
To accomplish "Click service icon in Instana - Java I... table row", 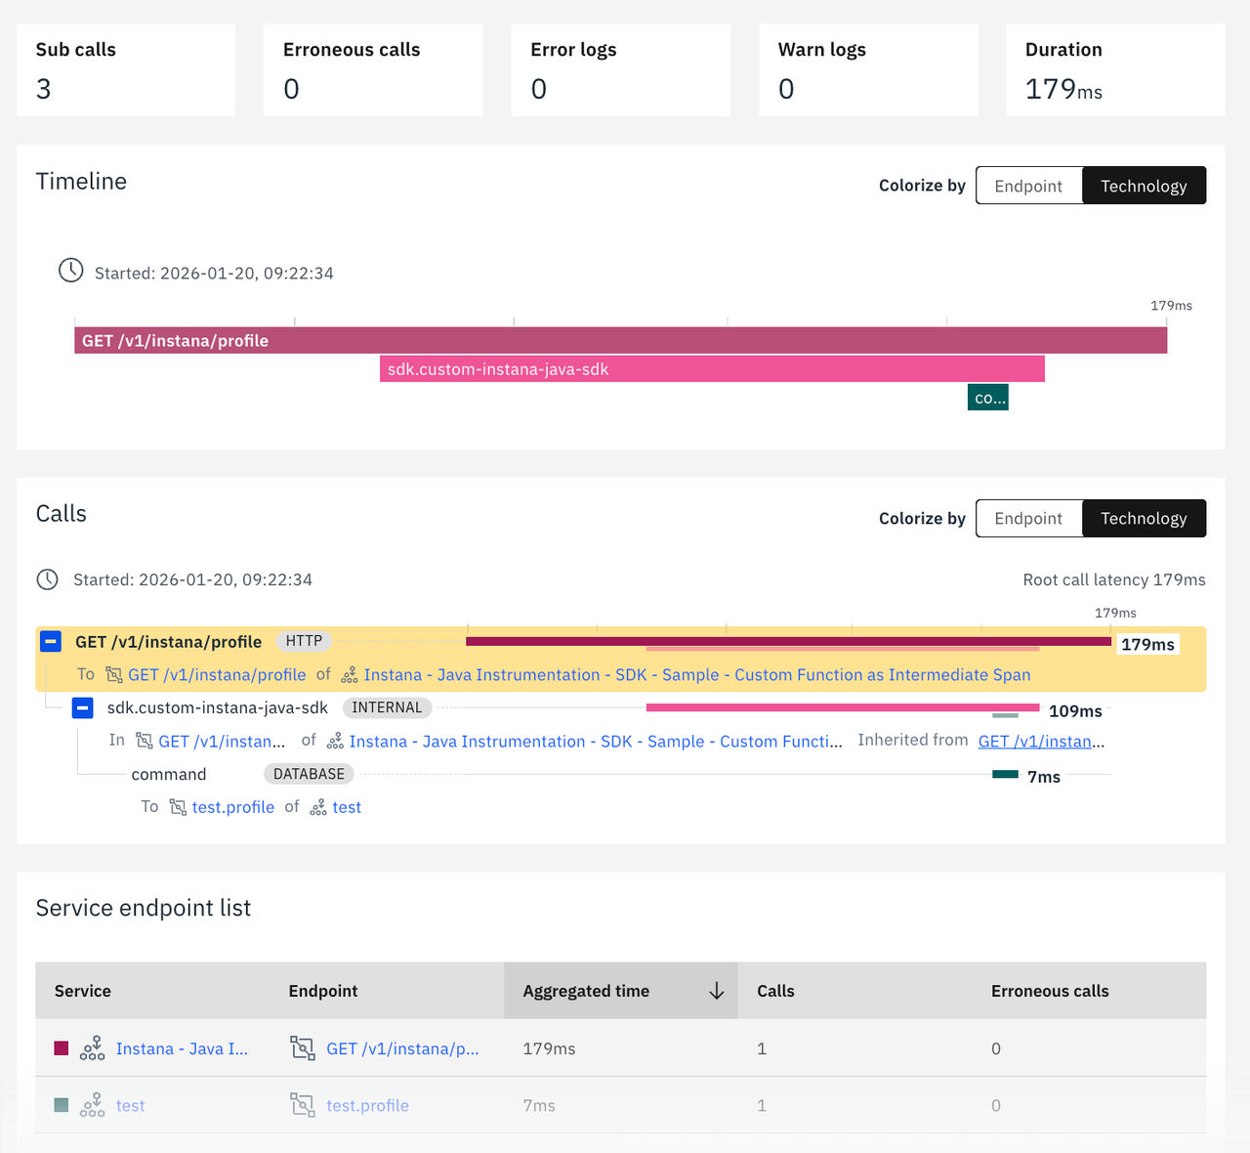I will (x=93, y=1048).
